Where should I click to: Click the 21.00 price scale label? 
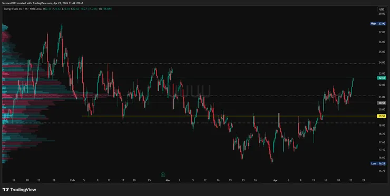tap(382, 97)
